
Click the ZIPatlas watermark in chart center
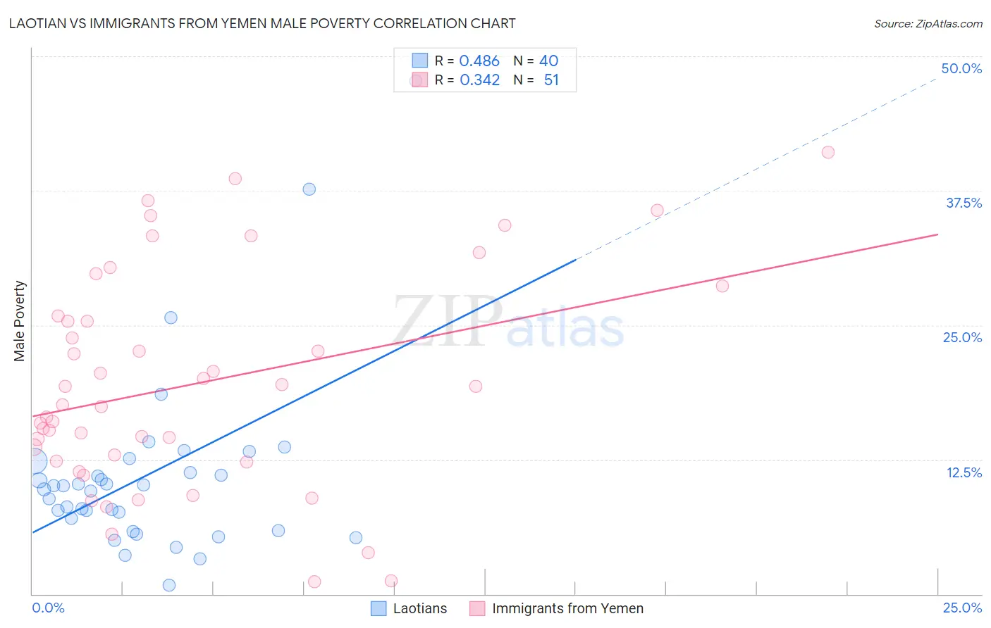(507, 321)
